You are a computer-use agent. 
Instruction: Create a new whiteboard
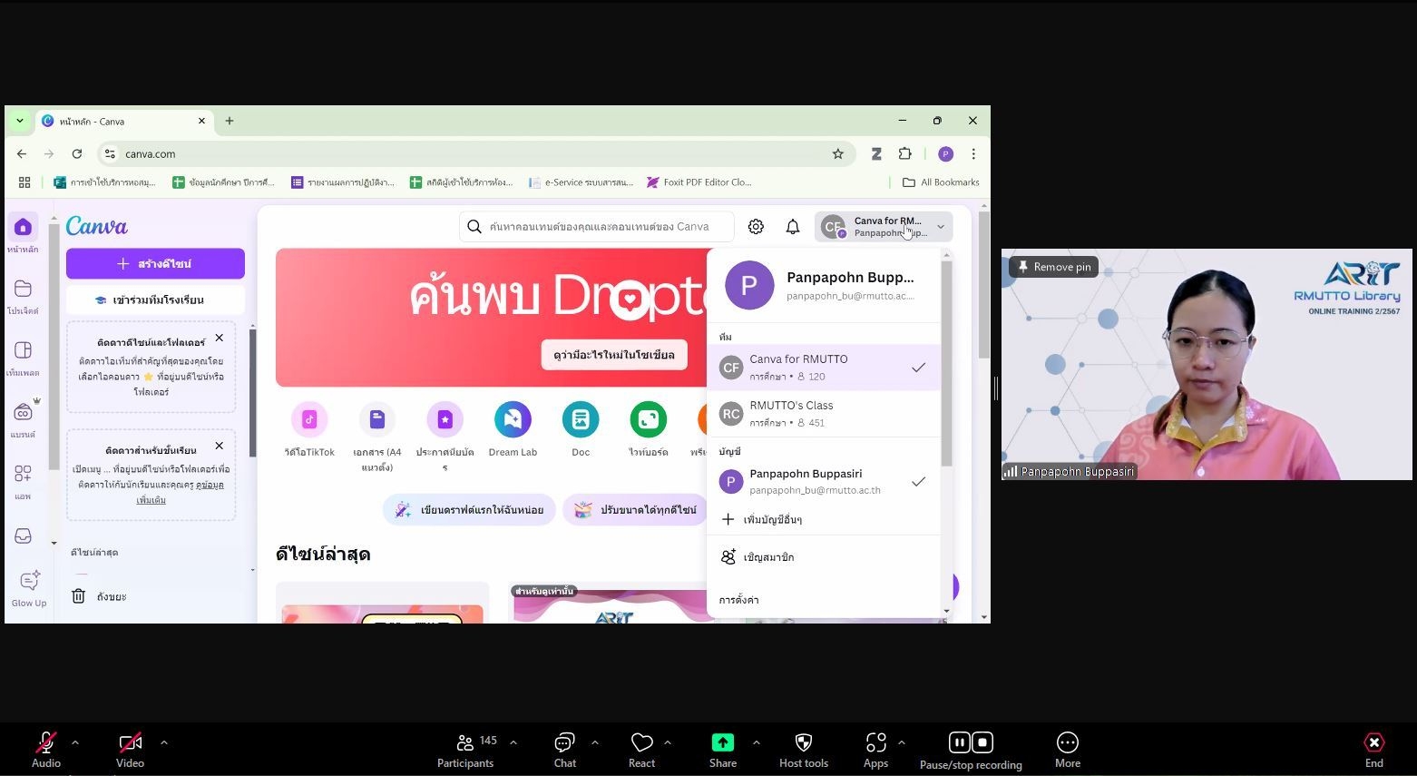(649, 419)
